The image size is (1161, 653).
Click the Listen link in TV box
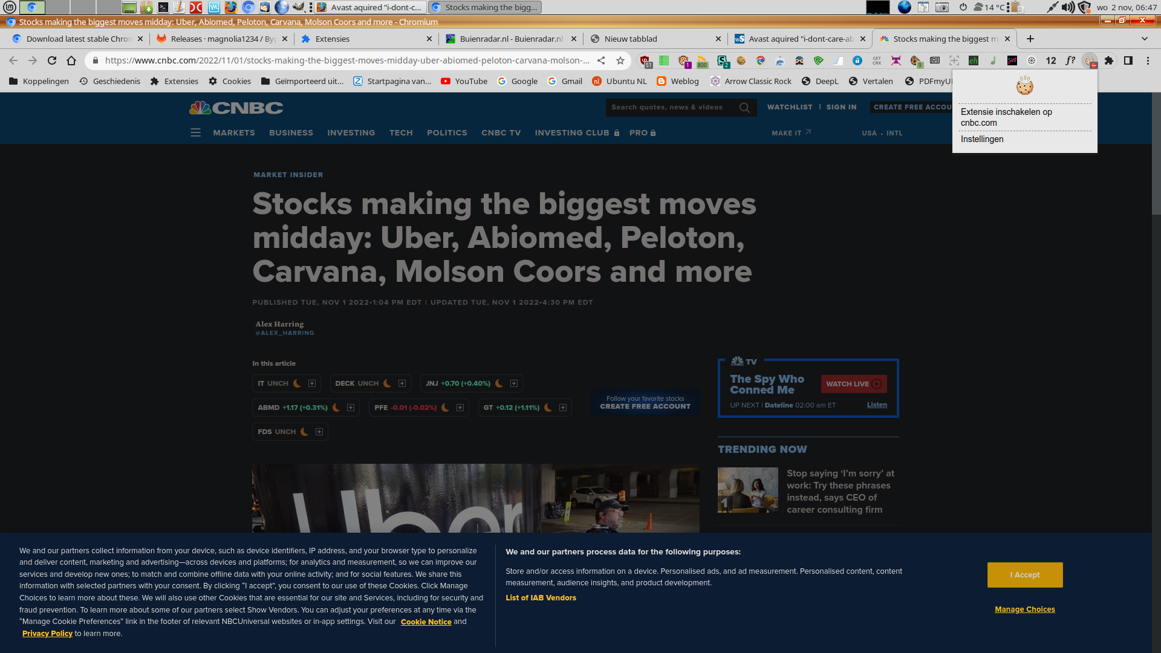coord(877,405)
